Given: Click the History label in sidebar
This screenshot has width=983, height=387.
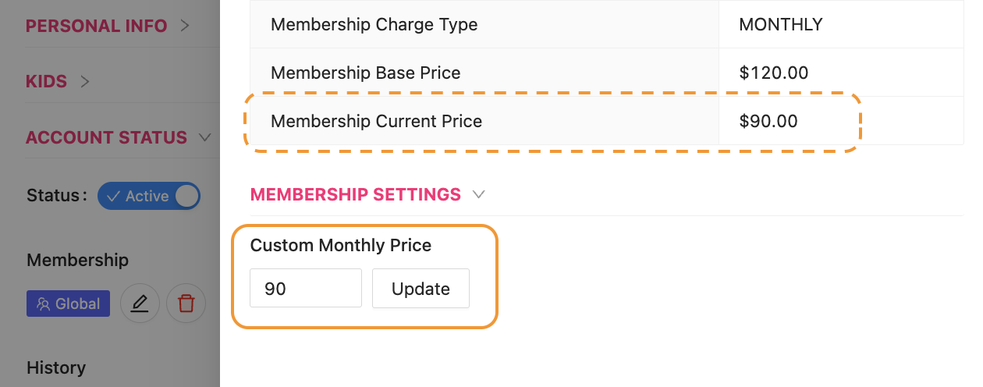Looking at the screenshot, I should point(56,367).
